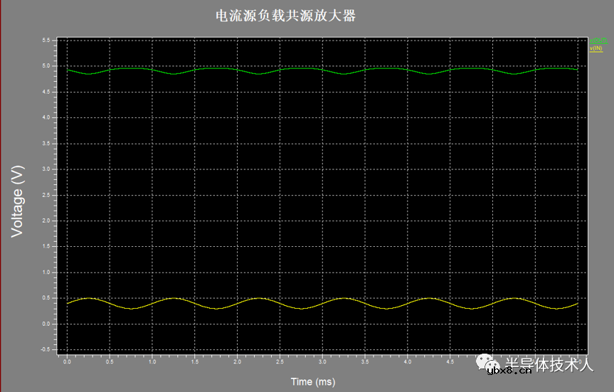
Task: Click the 5.0 tick on voltage axis
Action: coord(46,66)
